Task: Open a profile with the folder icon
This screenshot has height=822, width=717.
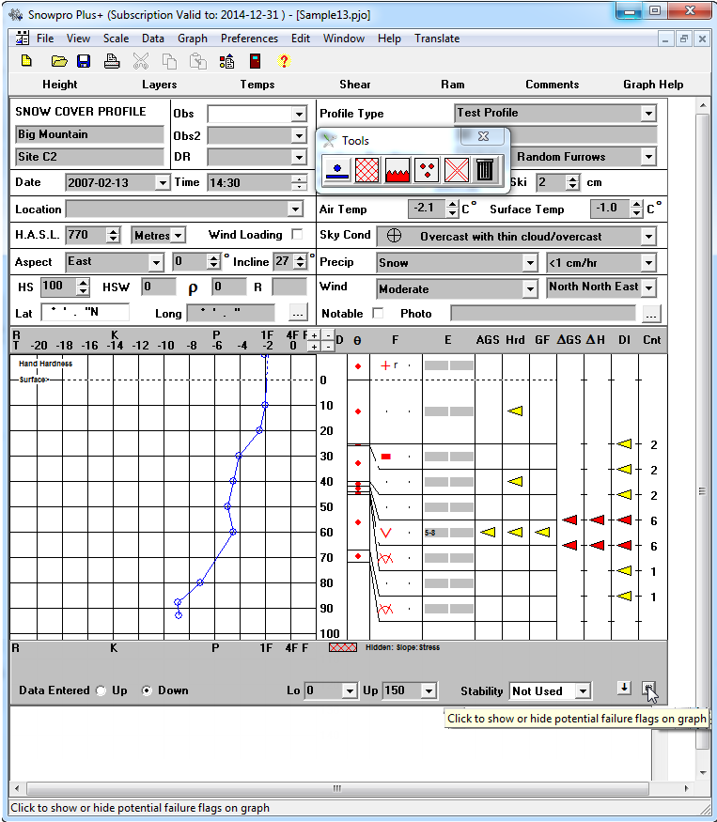Action: tap(58, 61)
